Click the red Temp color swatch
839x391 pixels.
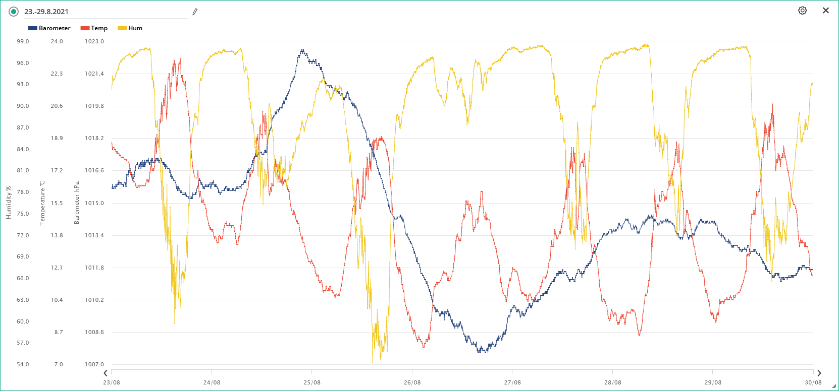[x=85, y=28]
